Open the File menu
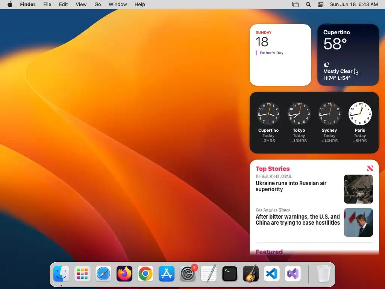This screenshot has height=289, width=385. coord(47,5)
